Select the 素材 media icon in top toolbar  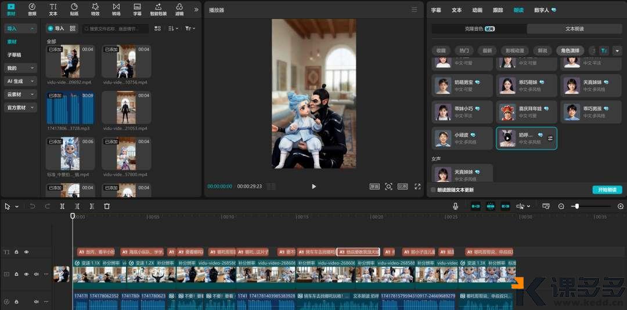click(x=11, y=10)
